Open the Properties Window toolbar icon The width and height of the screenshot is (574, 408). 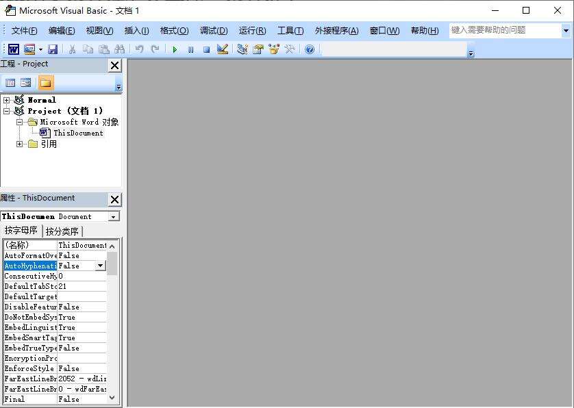coord(258,49)
